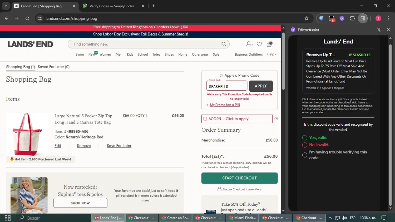Open a new browser tab

coord(153,6)
